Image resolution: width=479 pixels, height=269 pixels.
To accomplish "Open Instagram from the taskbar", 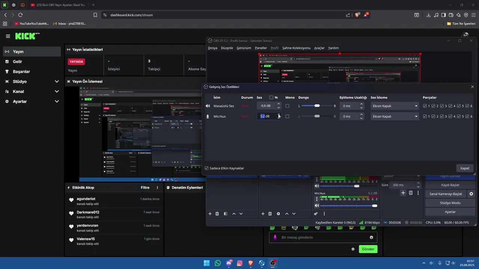I will click(240, 263).
